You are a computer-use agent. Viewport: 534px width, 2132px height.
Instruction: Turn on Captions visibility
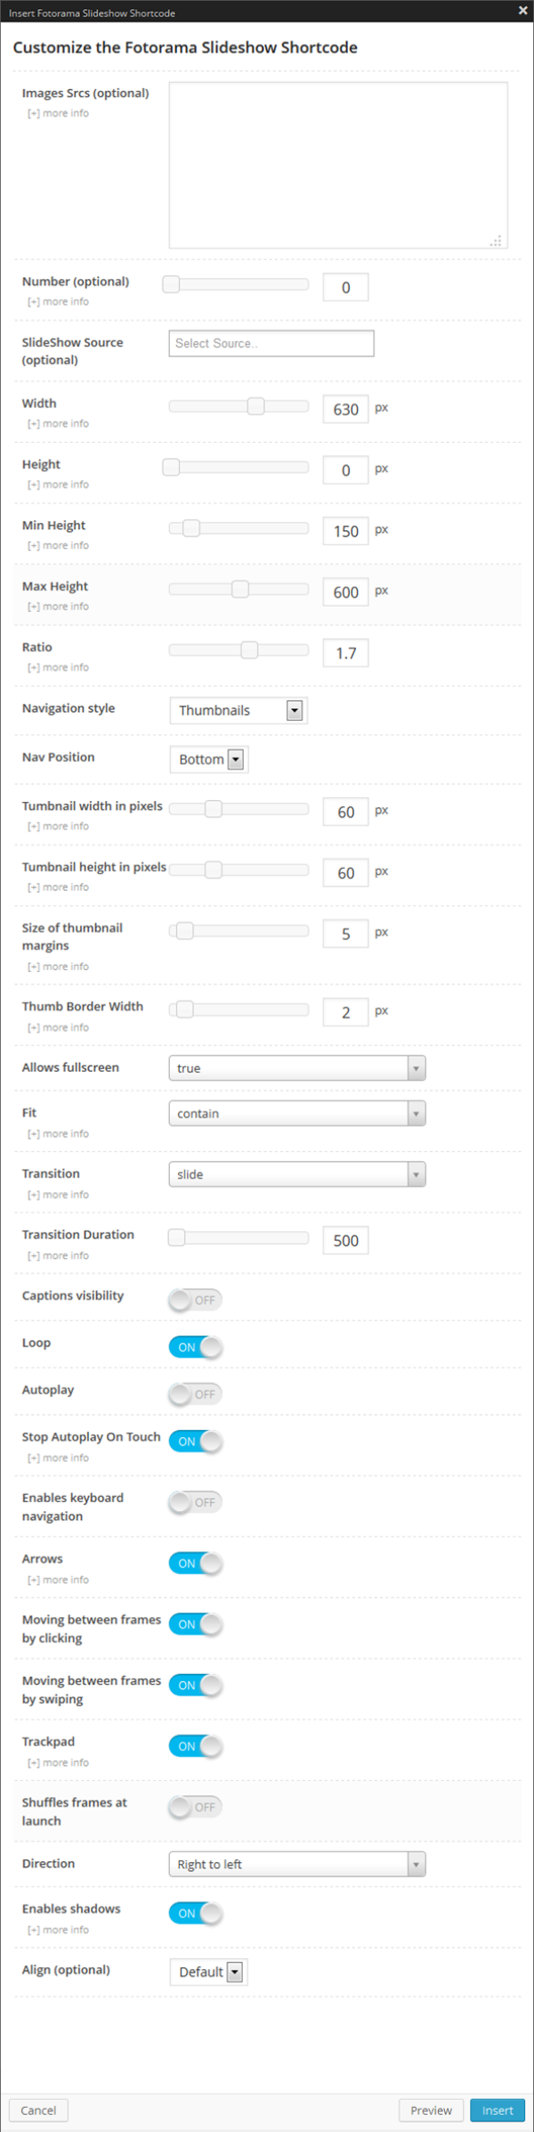pos(195,1300)
